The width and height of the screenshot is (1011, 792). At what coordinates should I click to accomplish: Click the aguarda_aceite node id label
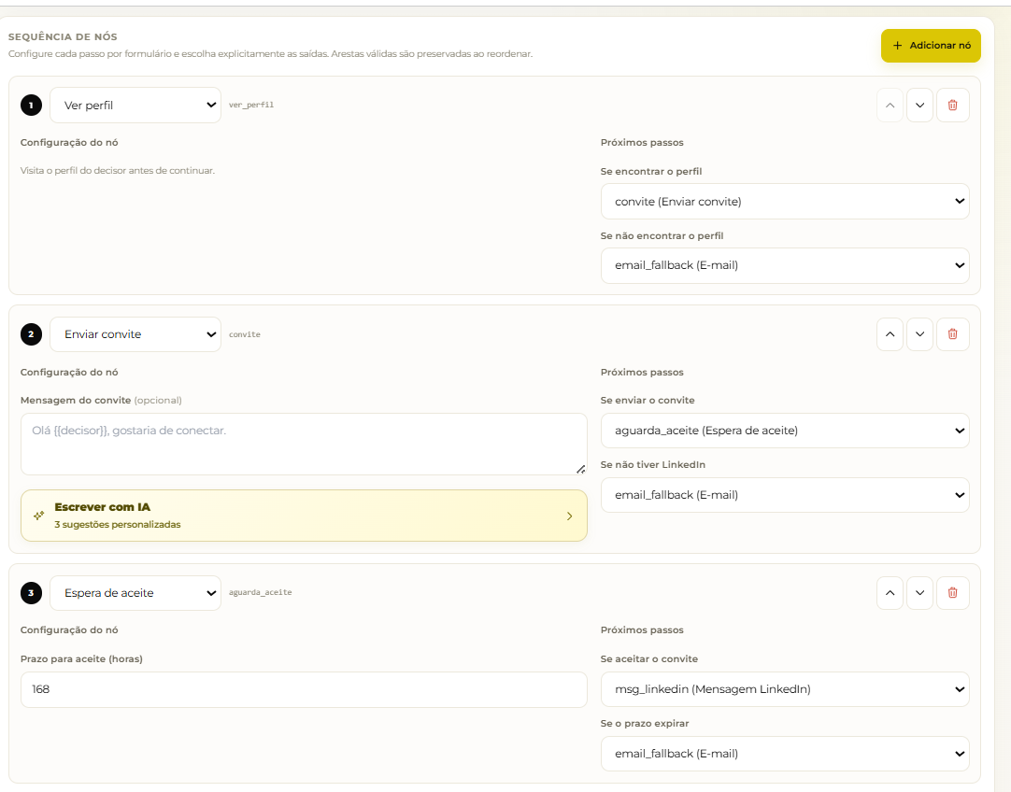pos(261,592)
